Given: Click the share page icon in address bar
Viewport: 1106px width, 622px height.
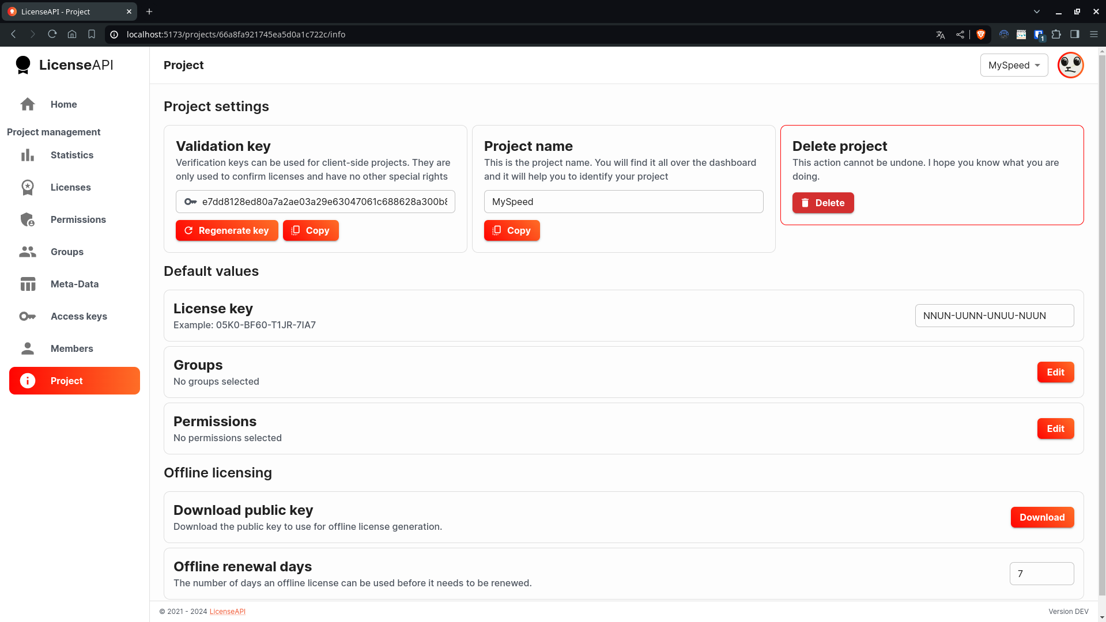Looking at the screenshot, I should (x=960, y=35).
